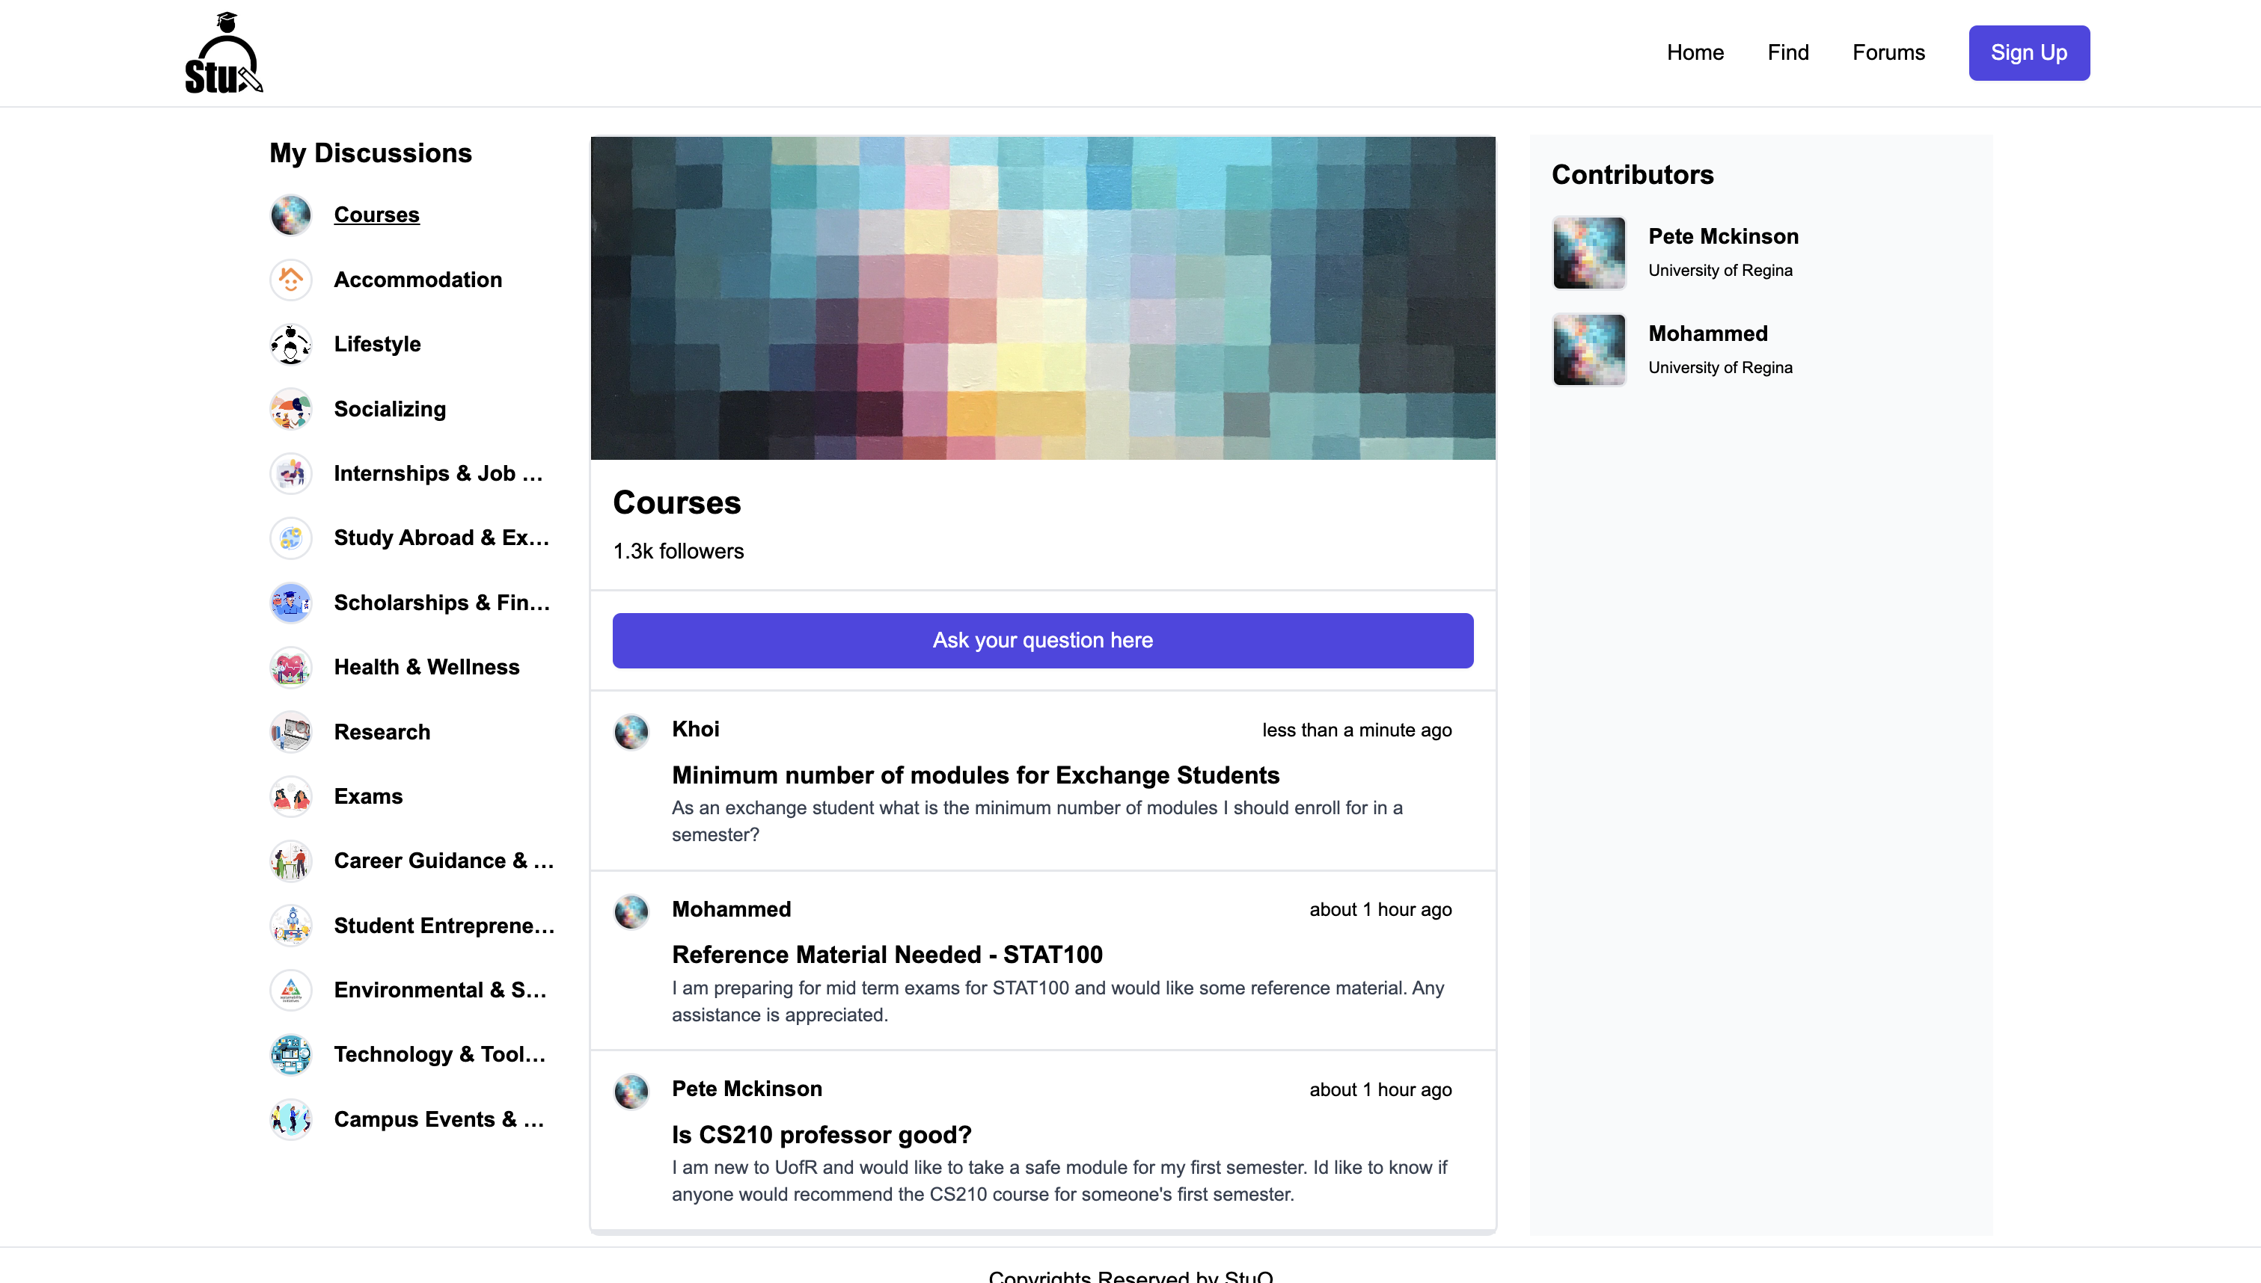Open the Forums navigation link

1888,53
